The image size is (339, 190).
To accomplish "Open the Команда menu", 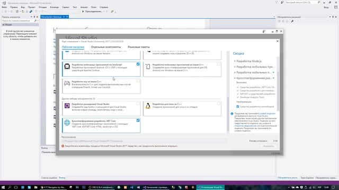I will [54, 7].
